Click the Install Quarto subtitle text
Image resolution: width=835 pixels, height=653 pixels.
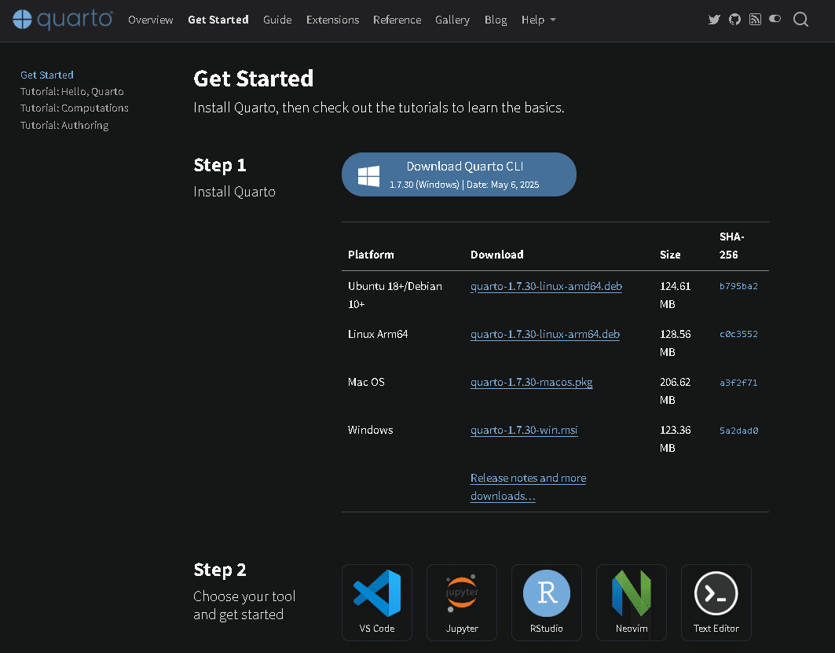(x=234, y=192)
